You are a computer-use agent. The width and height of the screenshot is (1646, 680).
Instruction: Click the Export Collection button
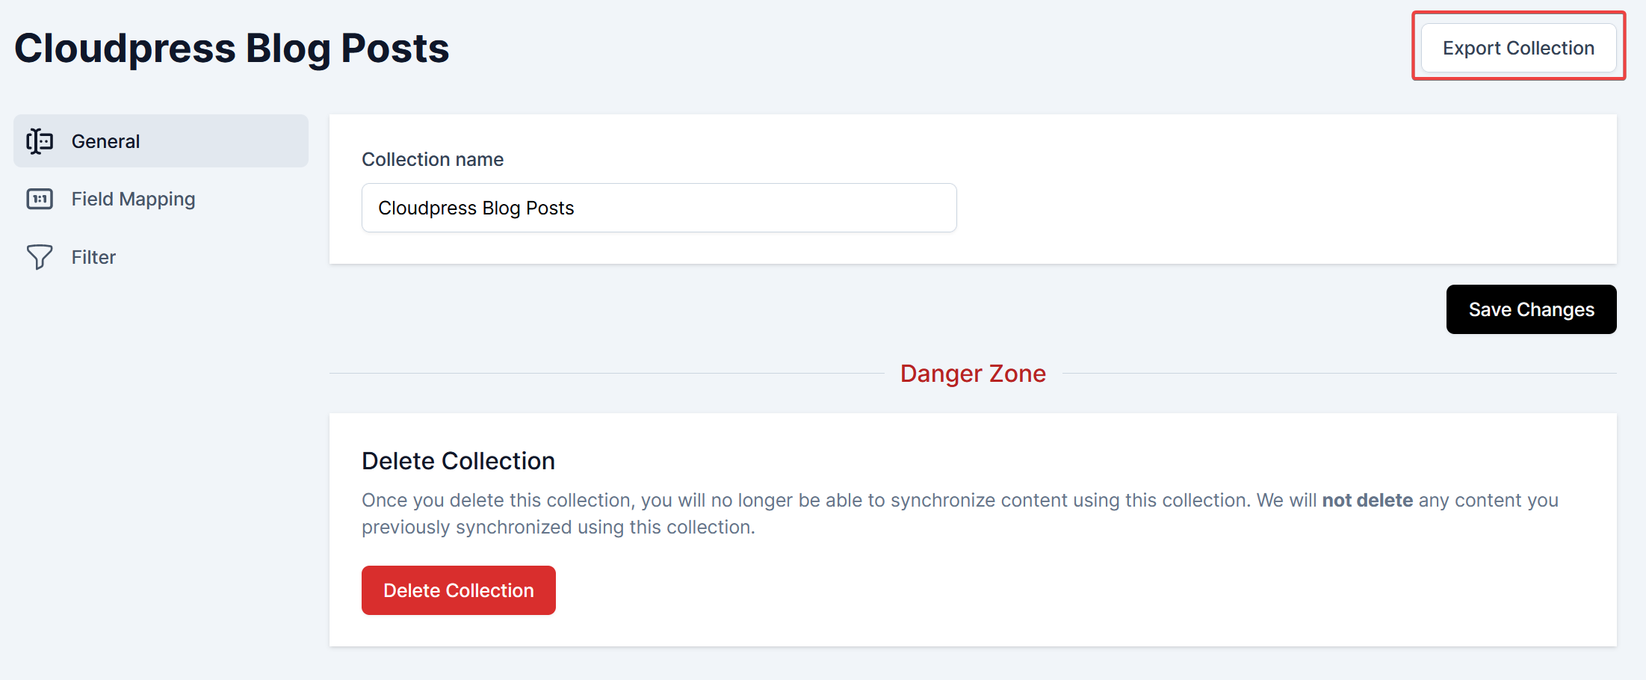coord(1517,48)
